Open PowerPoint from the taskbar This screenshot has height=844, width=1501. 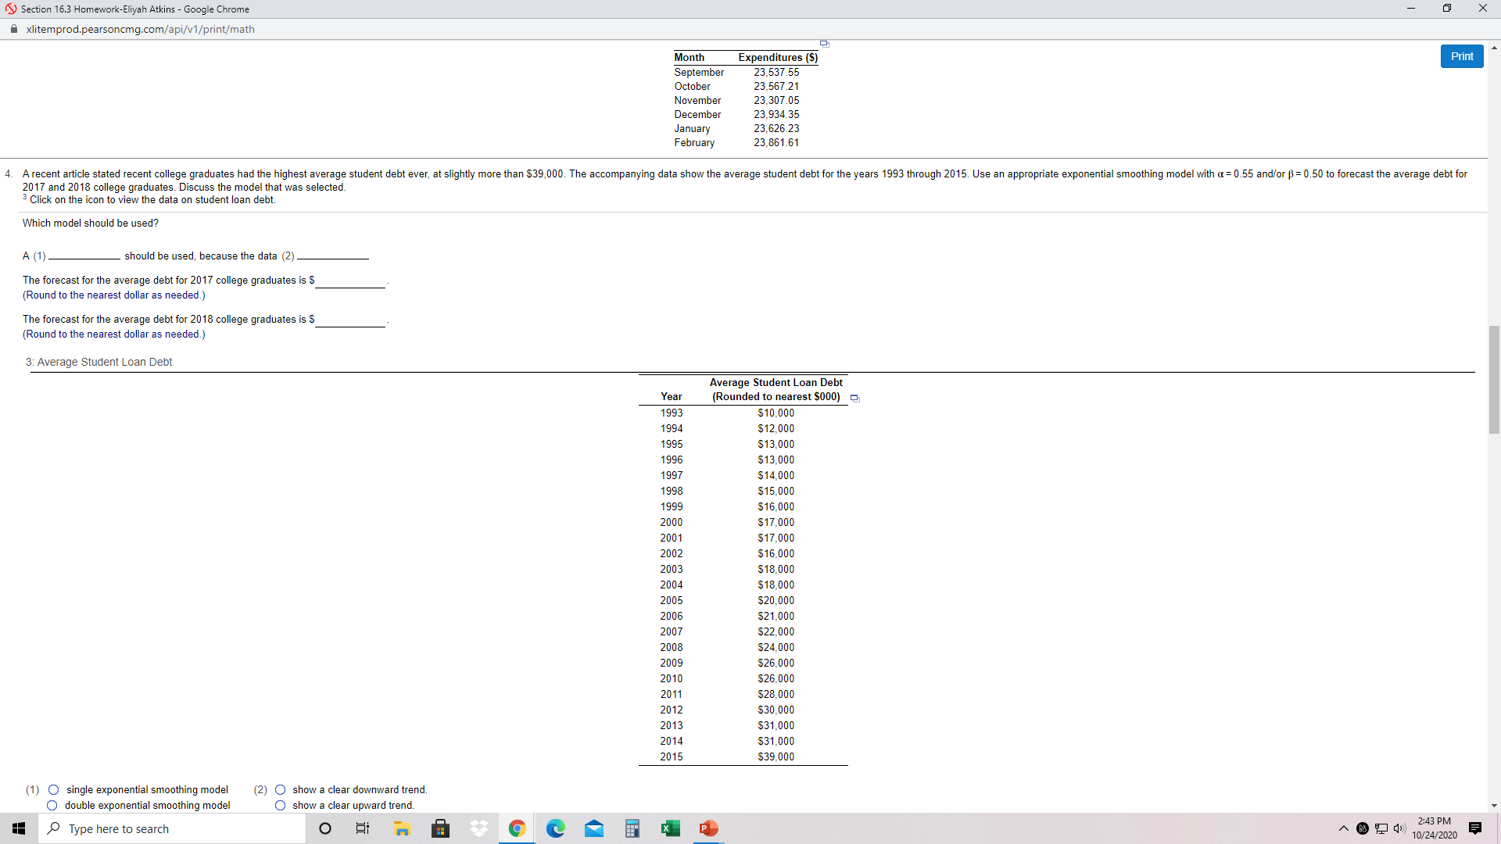[x=708, y=828]
